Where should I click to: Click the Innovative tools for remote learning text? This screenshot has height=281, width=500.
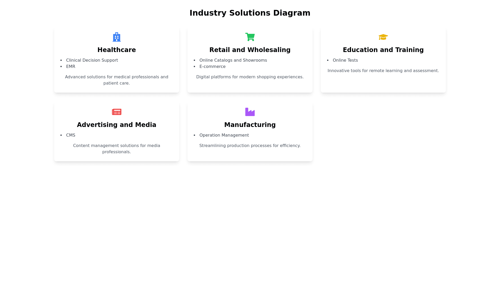383,71
